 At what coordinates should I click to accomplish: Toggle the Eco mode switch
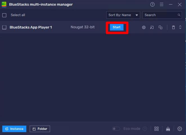pos(116,128)
